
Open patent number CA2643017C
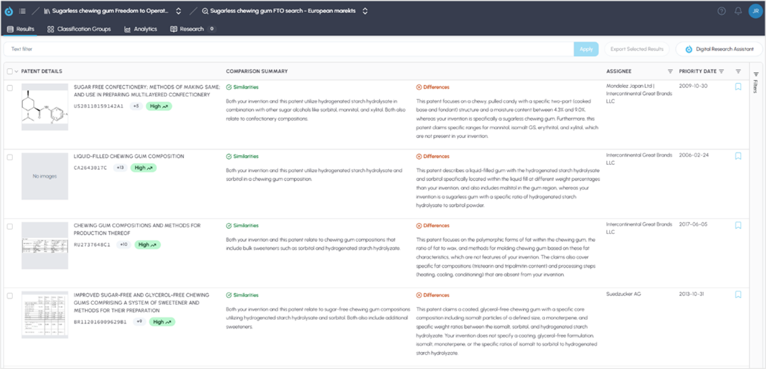pos(91,168)
